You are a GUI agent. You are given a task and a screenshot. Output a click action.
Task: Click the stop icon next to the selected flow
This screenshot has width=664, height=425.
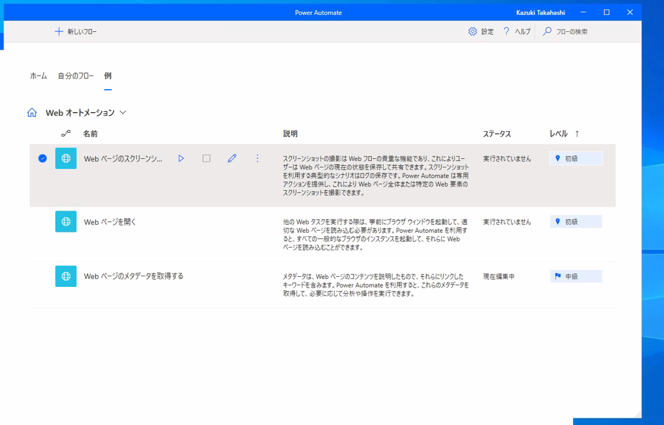(x=206, y=158)
